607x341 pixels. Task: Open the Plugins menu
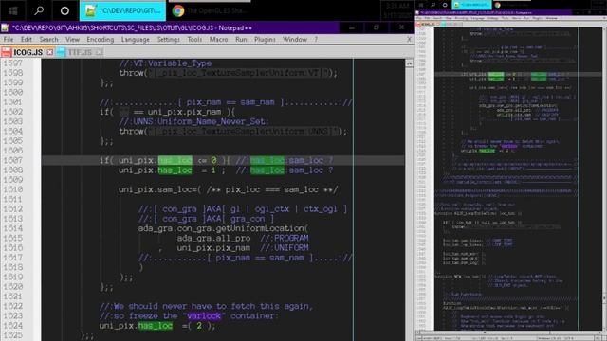tap(265, 40)
